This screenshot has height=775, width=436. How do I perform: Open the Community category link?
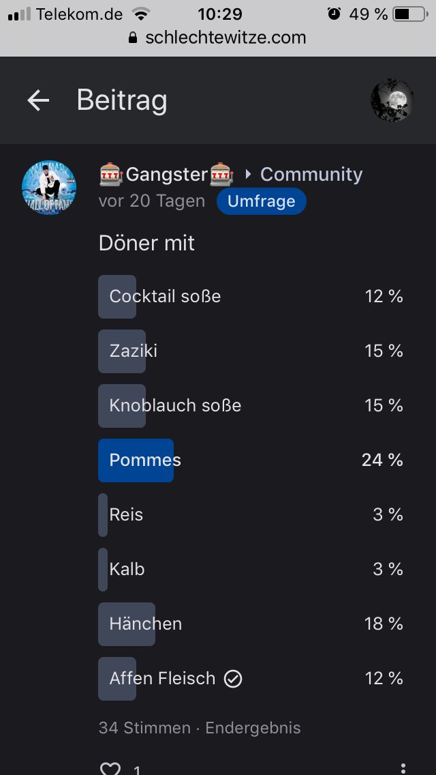point(311,175)
